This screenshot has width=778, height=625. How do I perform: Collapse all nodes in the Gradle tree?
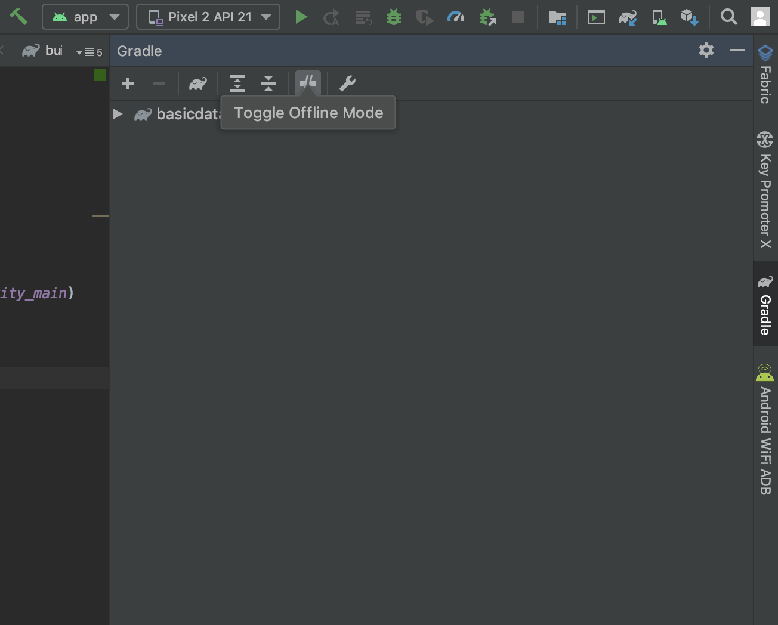point(268,83)
